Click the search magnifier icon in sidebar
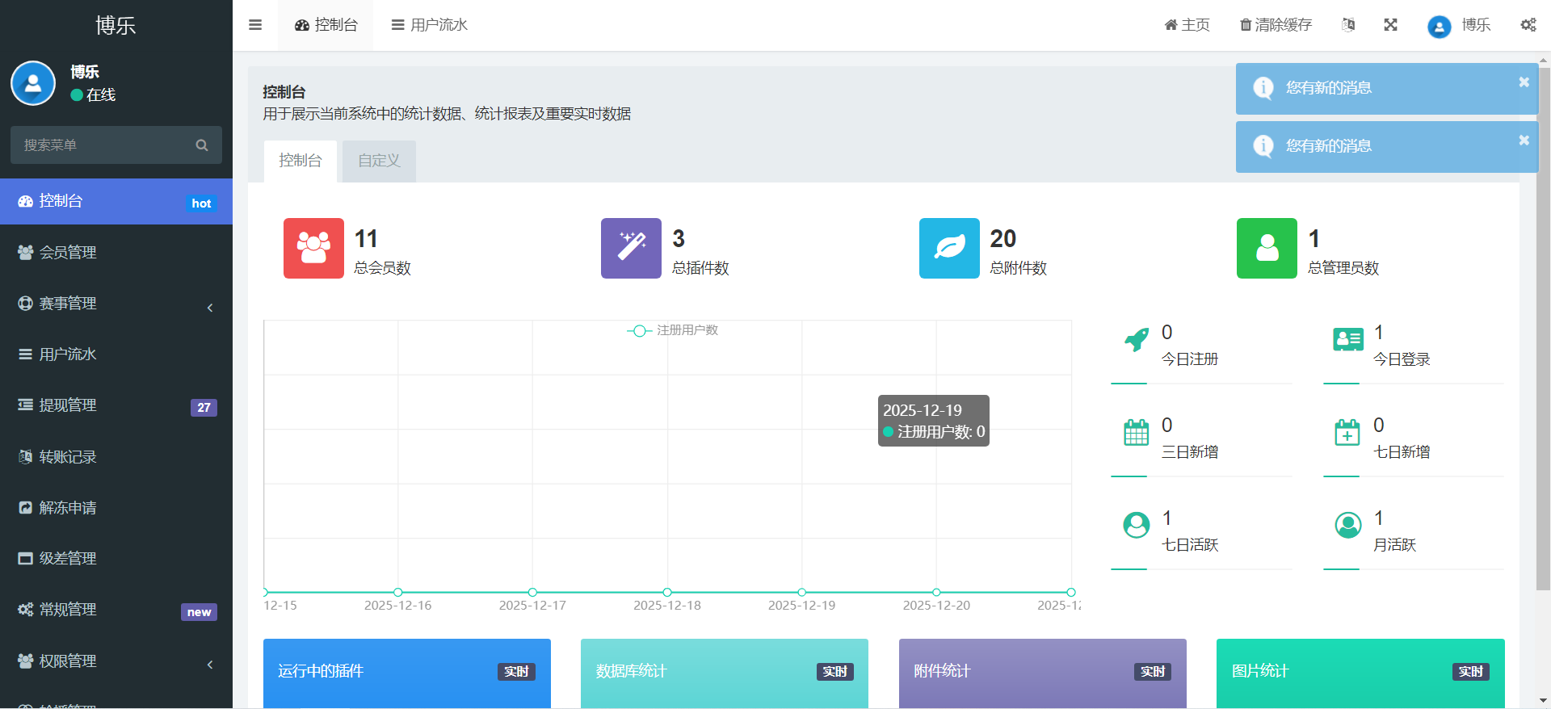1551x709 pixels. click(x=202, y=145)
